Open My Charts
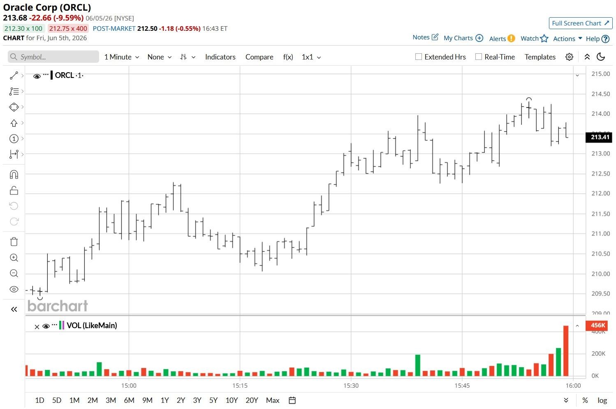Viewport: 616px width, 409px height. [463, 38]
